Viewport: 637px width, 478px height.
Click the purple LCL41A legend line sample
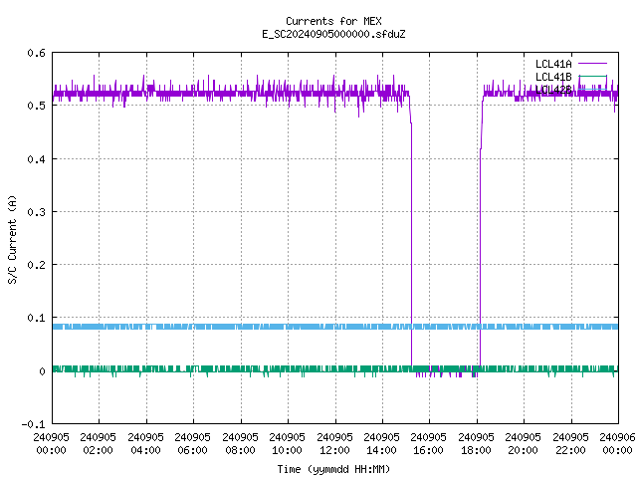tap(592, 64)
